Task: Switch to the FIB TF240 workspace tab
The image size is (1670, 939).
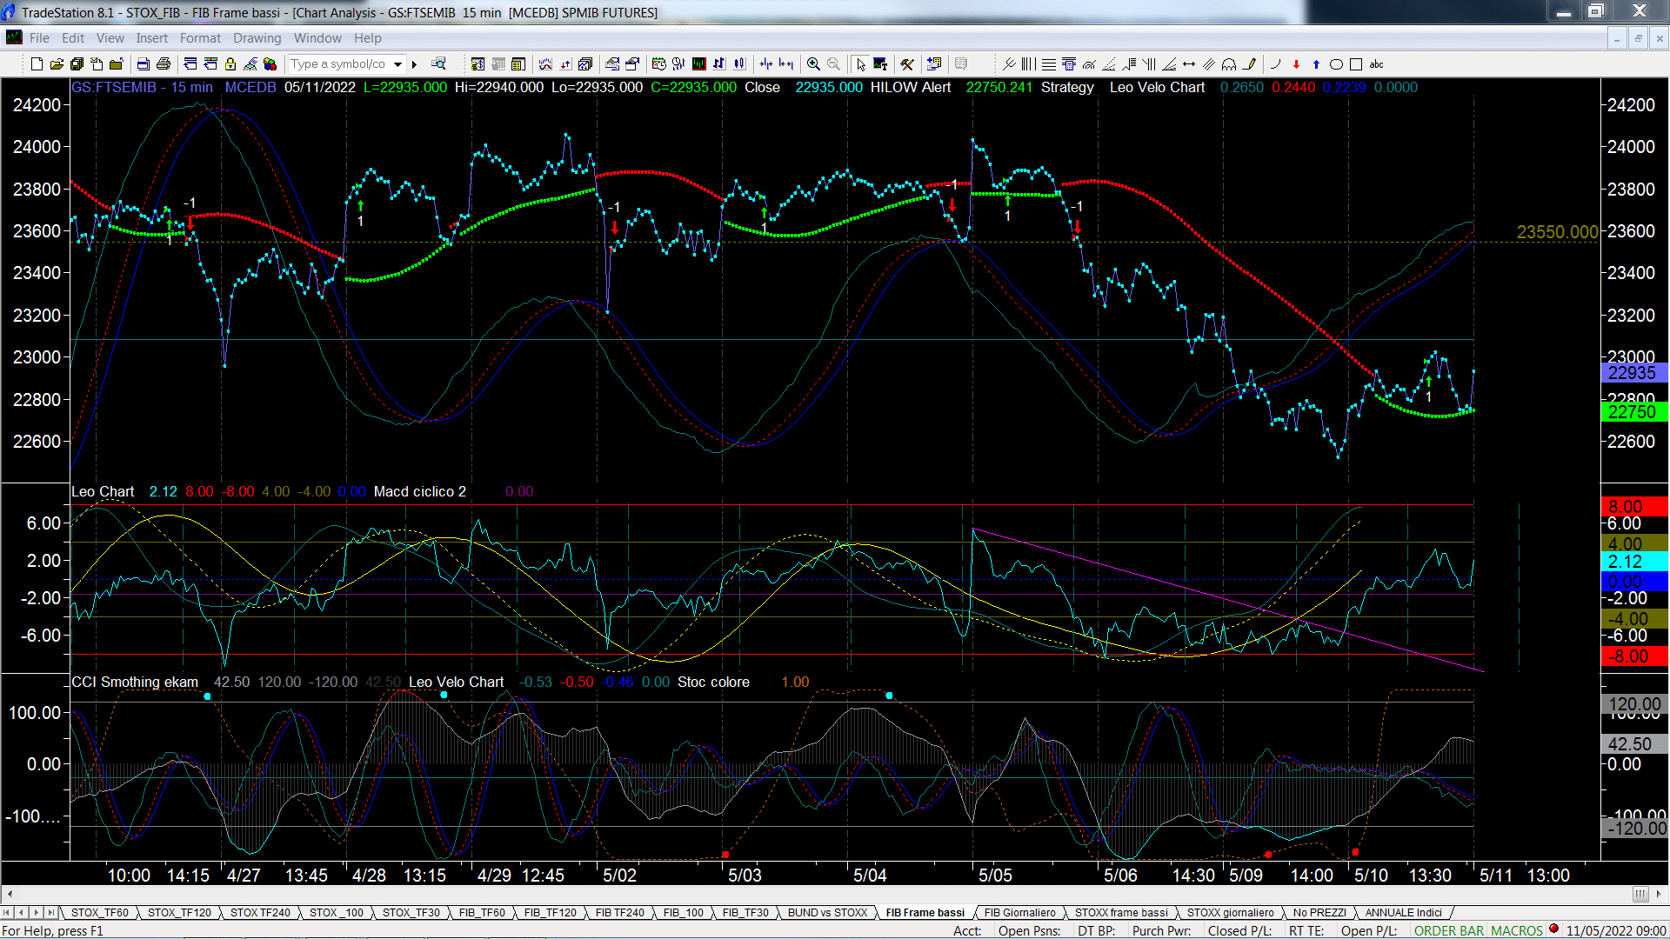Action: click(x=619, y=913)
